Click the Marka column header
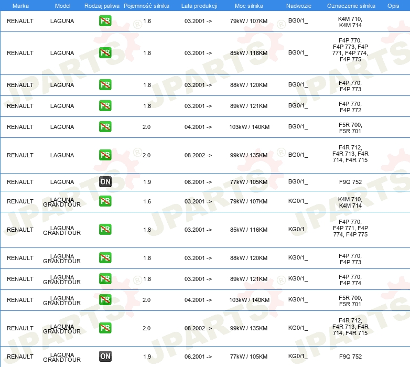410x367 pixels. (x=20, y=5)
